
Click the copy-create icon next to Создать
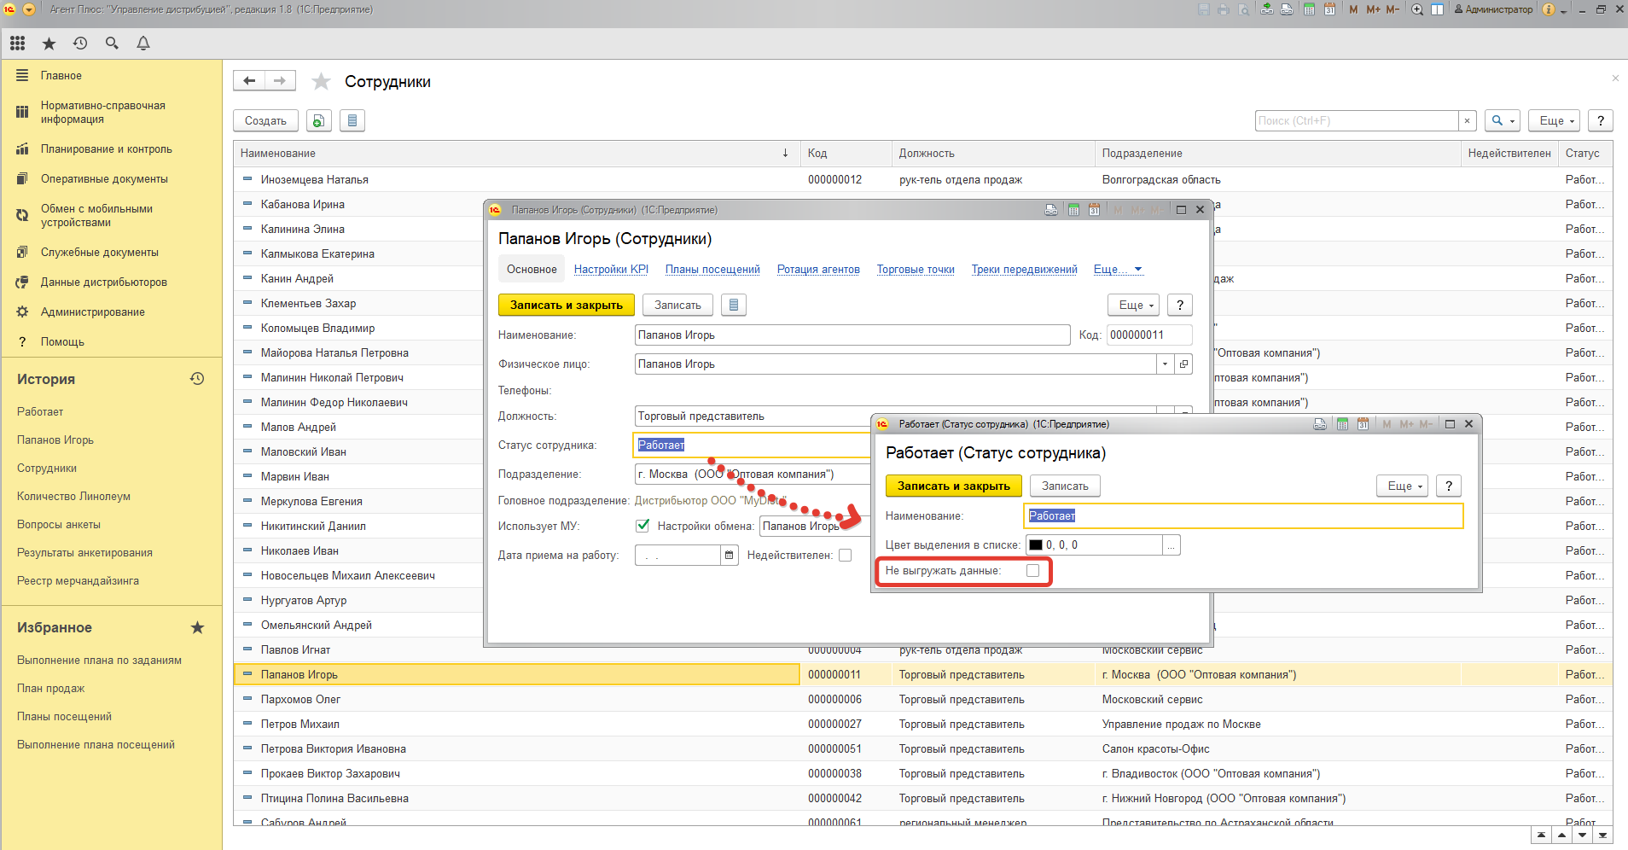point(318,120)
